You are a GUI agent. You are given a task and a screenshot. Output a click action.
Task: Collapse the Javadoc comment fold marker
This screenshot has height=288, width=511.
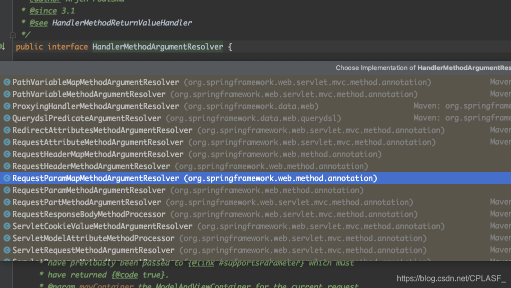[x=13, y=35]
